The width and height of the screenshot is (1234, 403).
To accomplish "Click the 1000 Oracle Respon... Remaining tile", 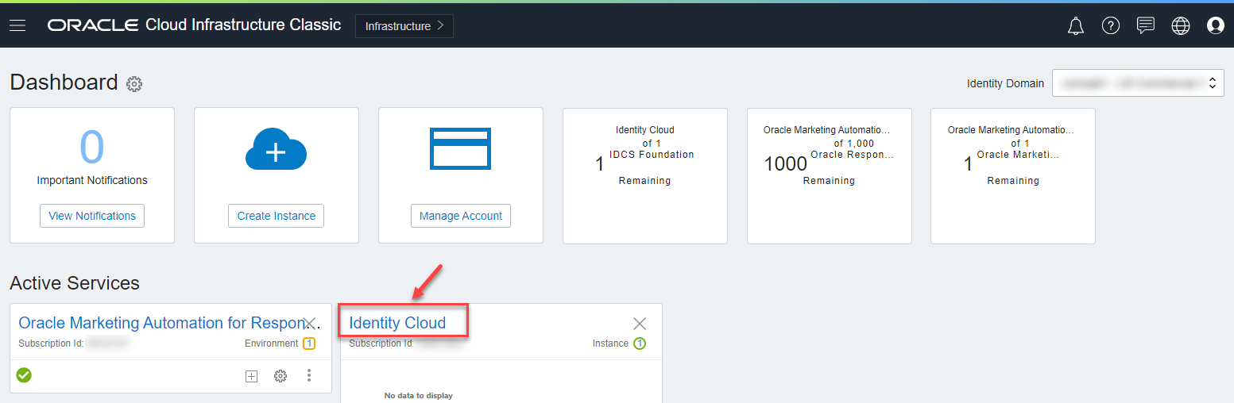I will tap(830, 176).
